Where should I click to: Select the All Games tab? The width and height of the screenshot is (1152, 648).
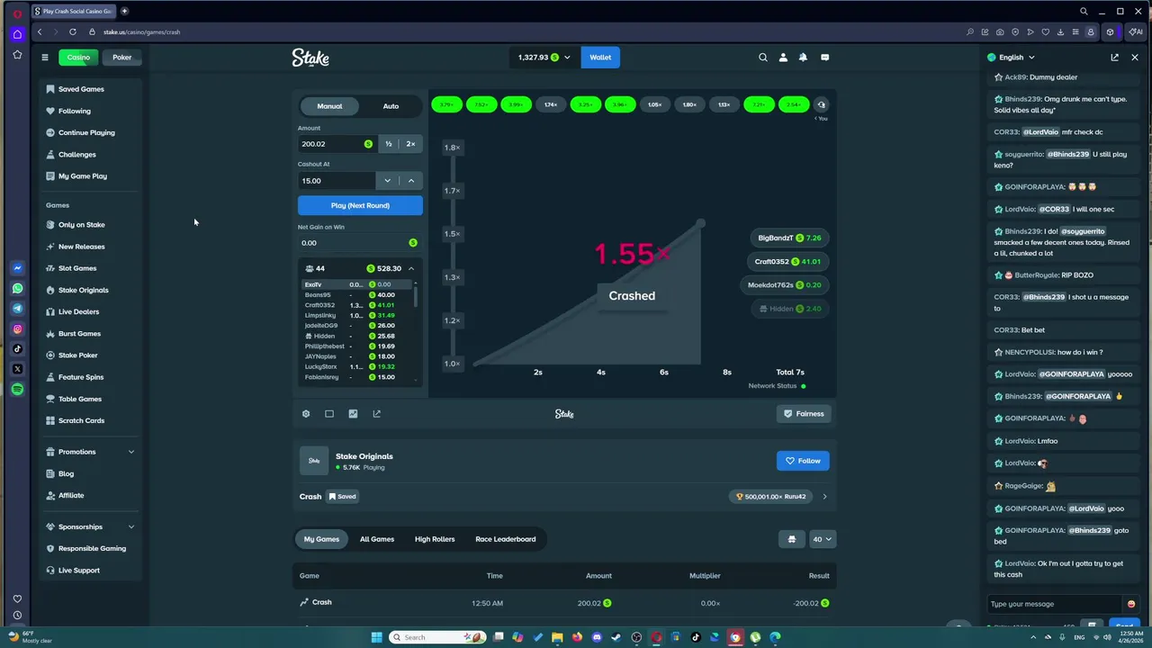pyautogui.click(x=377, y=539)
